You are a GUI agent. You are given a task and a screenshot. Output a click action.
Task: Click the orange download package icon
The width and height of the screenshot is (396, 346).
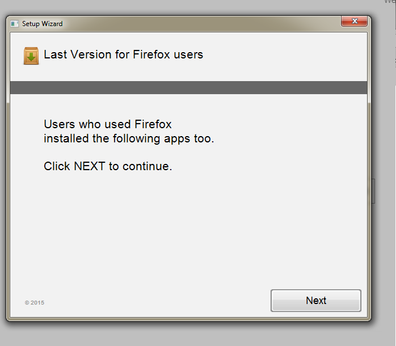31,56
